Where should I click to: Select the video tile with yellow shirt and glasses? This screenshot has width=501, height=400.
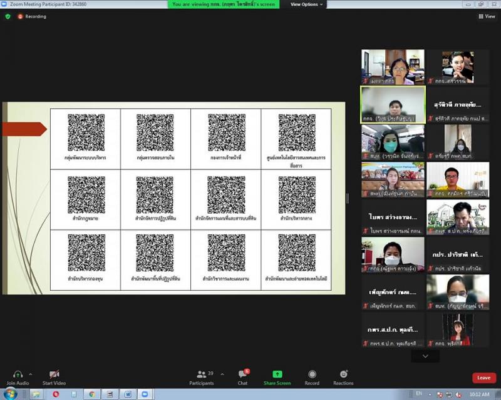coord(458,179)
